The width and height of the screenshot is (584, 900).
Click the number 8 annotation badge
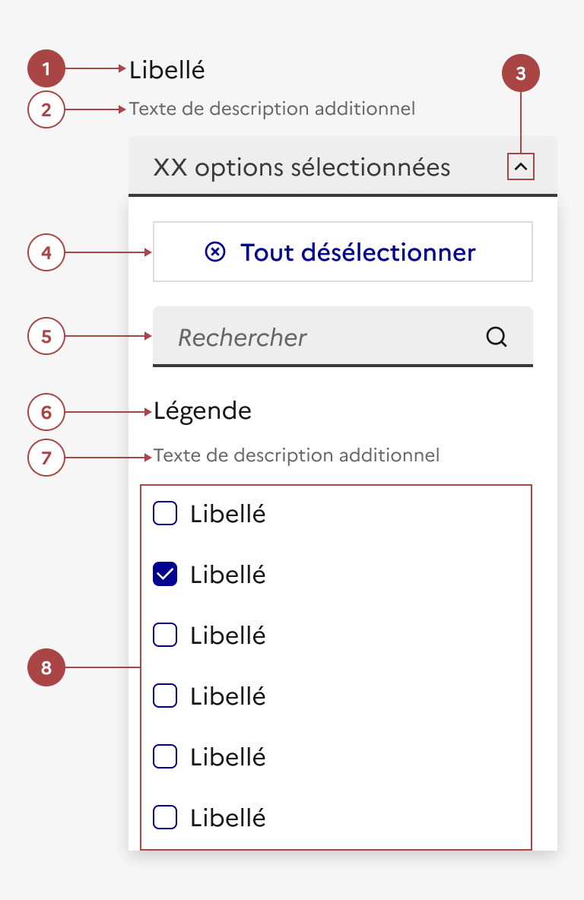[46, 668]
